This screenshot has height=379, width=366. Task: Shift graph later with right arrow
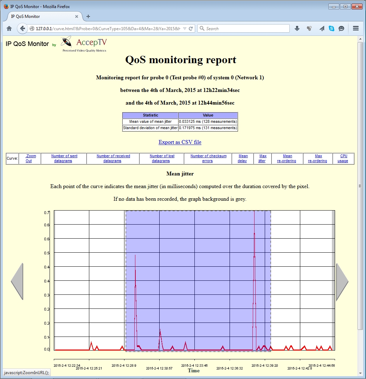point(342,281)
